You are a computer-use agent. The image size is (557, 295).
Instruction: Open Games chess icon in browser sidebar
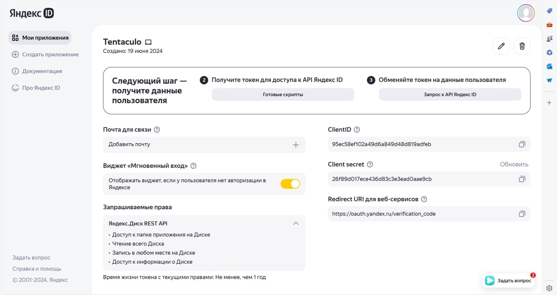[x=550, y=39]
